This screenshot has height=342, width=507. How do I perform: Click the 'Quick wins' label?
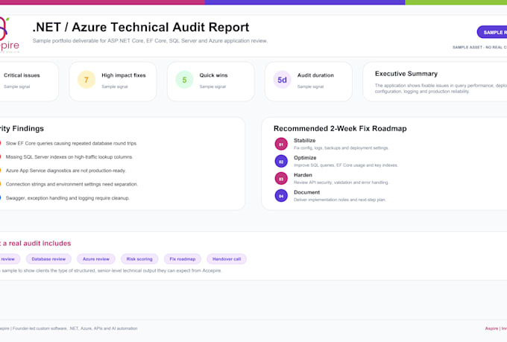[213, 75]
